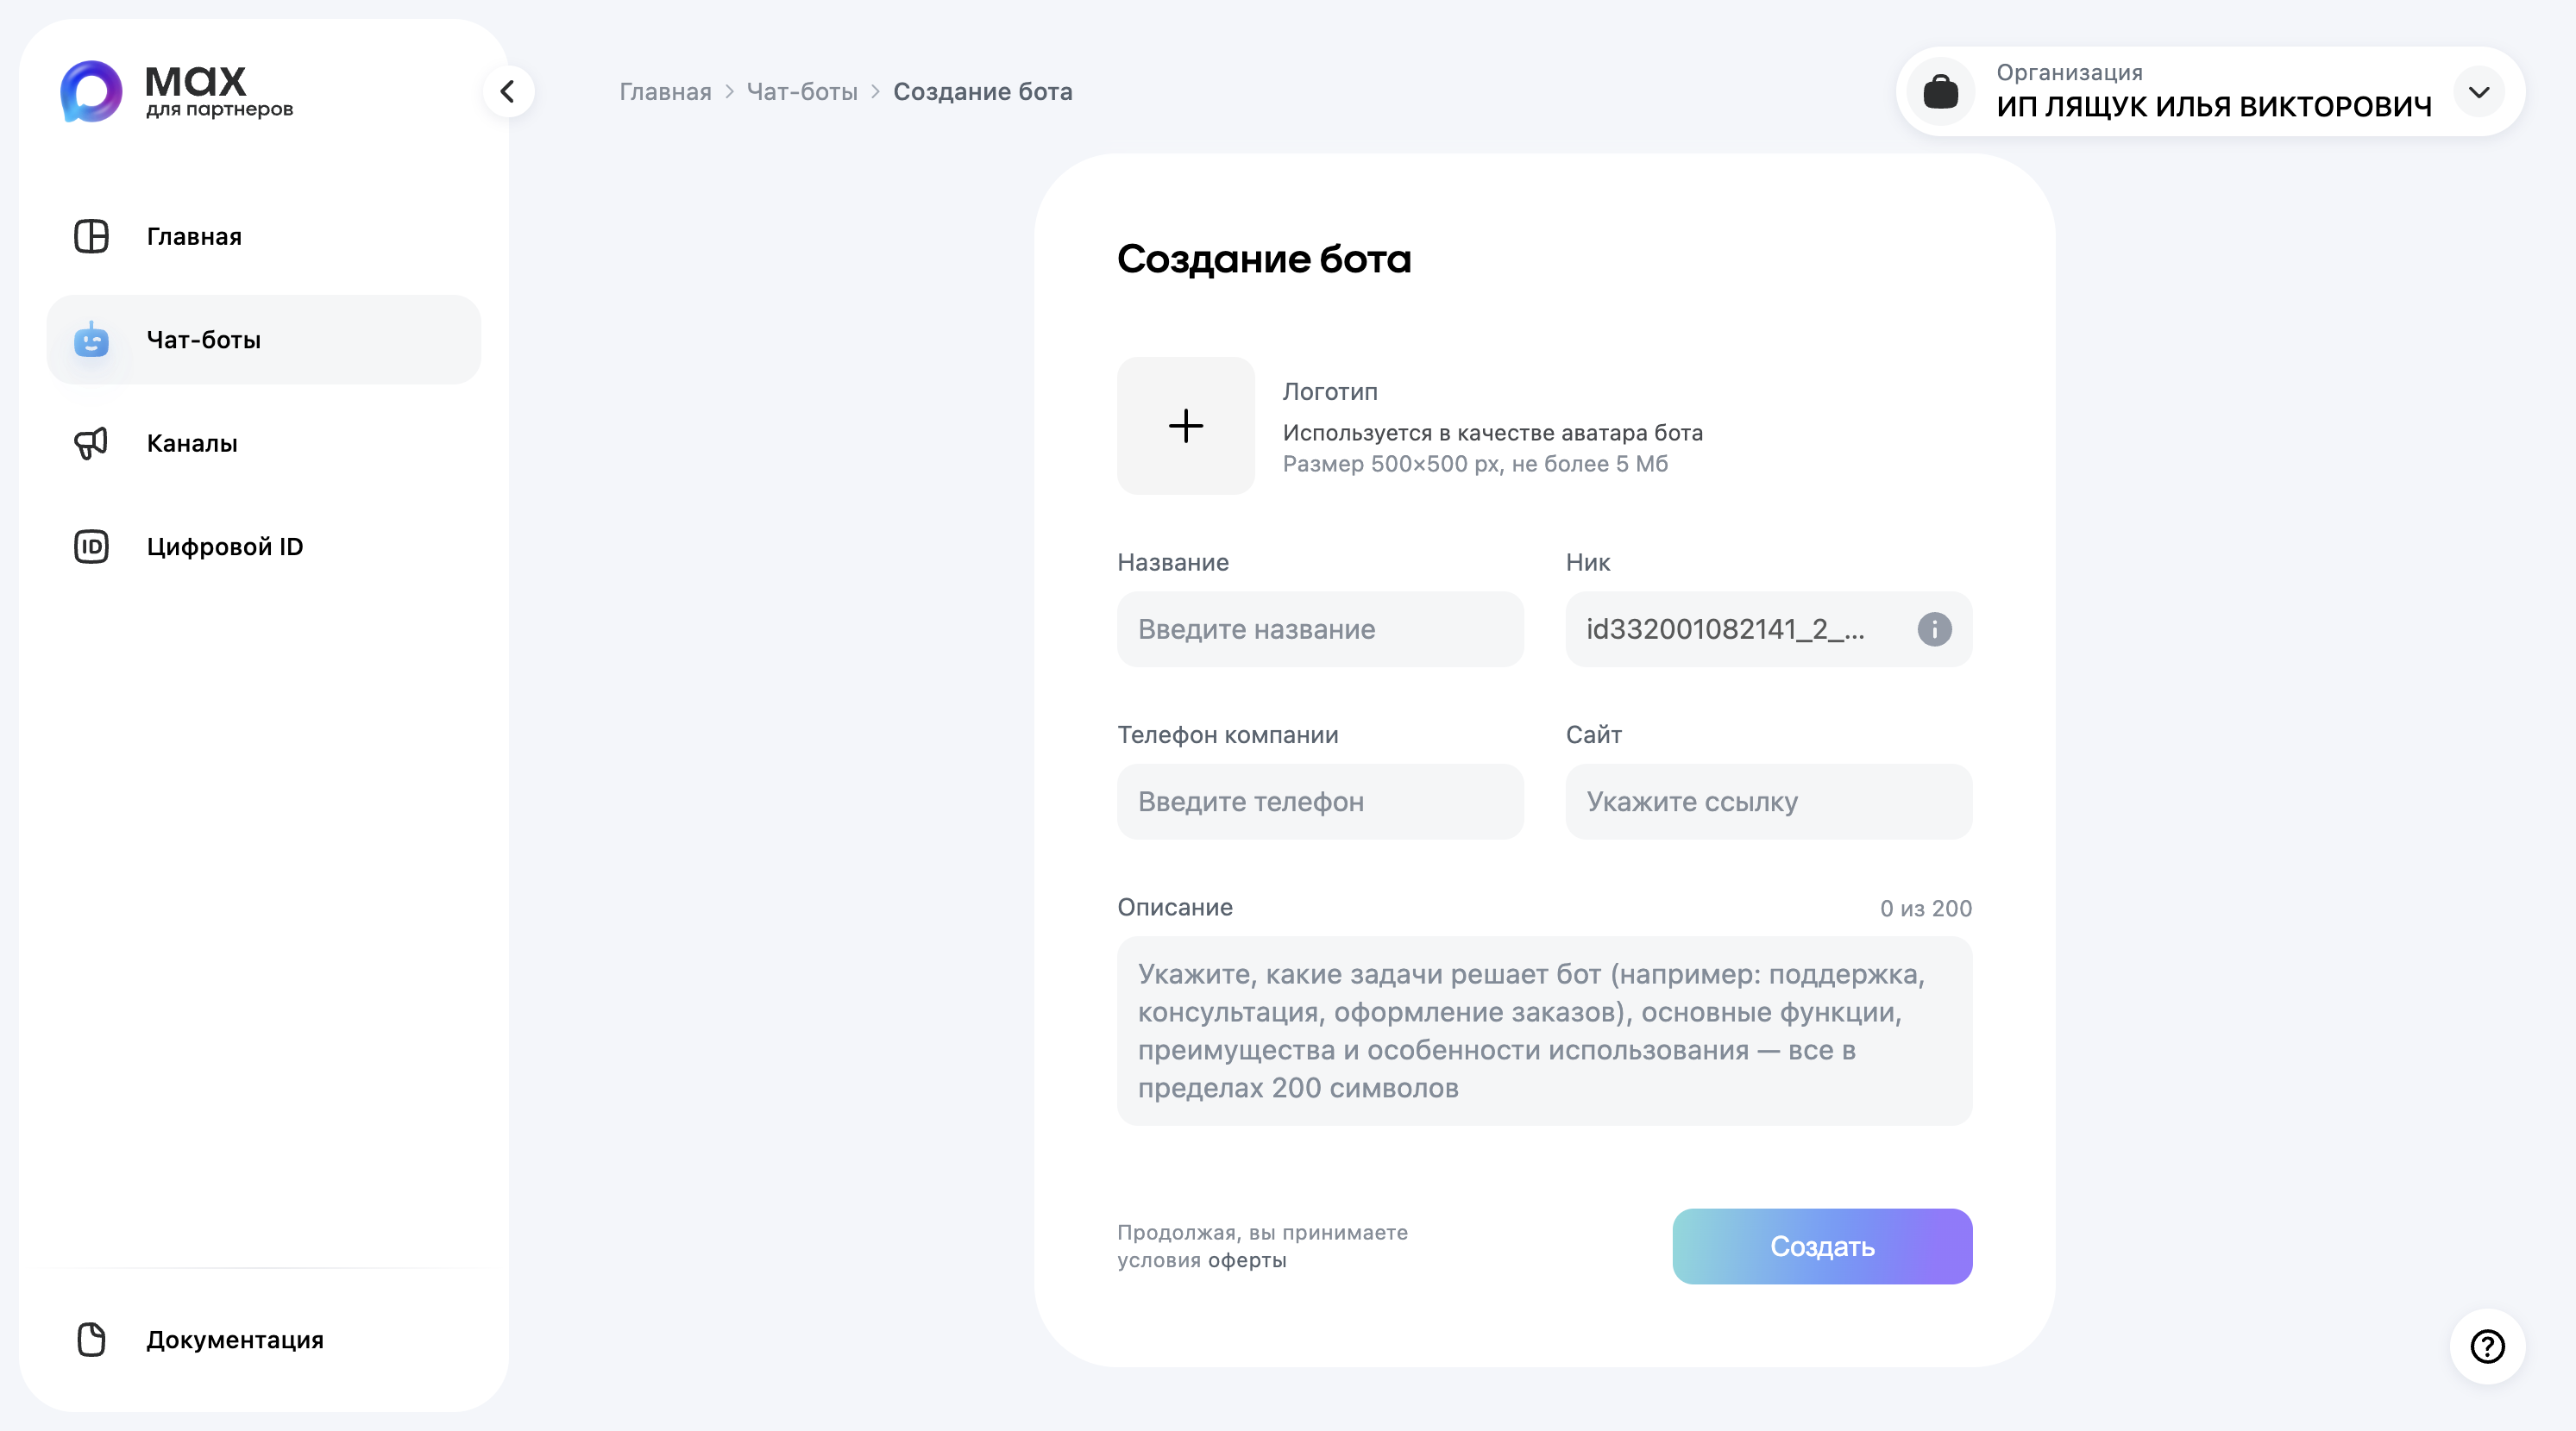
Task: Open the breadcrumb arrow after Чат-боты
Action: [877, 92]
